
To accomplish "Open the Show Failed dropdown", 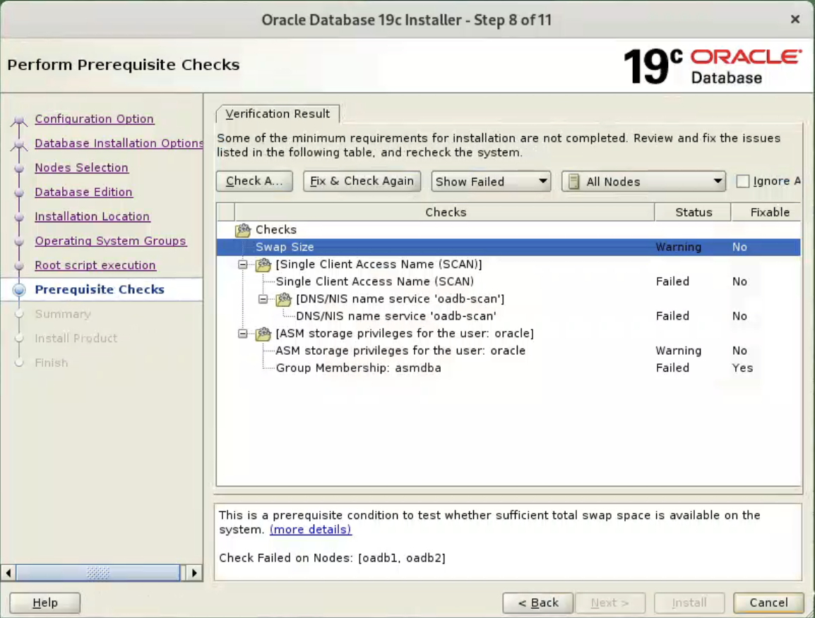I will click(x=491, y=181).
